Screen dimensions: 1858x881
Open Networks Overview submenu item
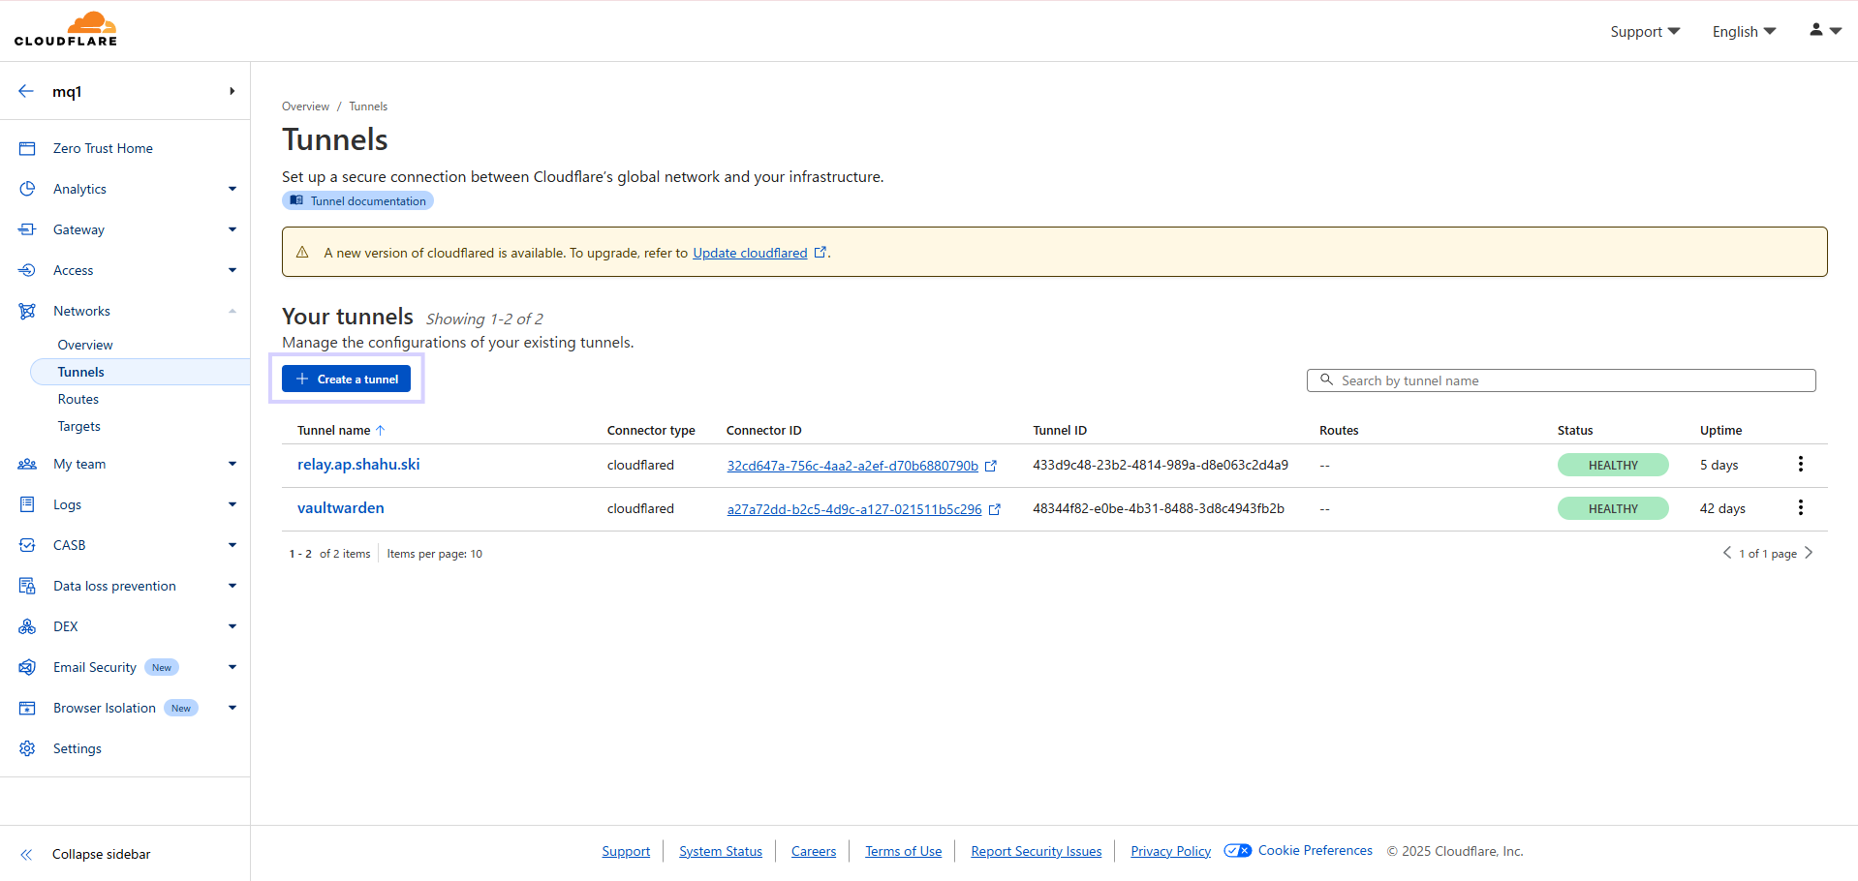[x=85, y=345]
